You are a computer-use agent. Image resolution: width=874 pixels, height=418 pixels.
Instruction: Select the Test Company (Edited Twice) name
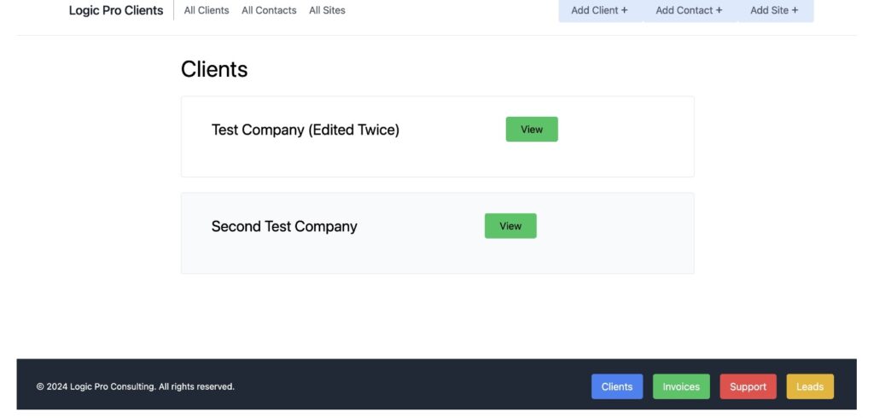[306, 130]
